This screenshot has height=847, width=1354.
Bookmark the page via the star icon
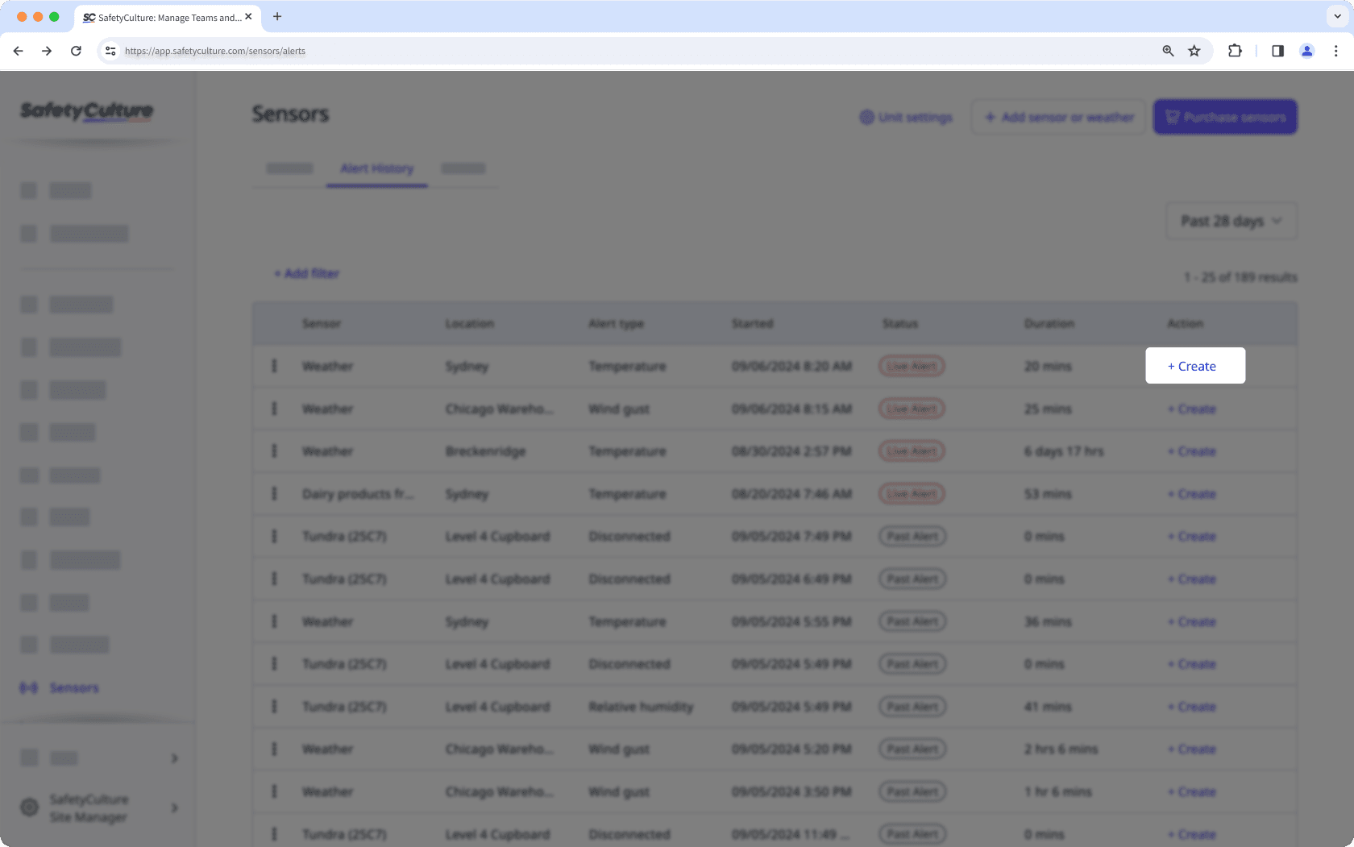1194,51
